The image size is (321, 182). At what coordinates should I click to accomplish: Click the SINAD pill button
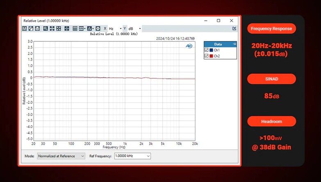coord(271,79)
